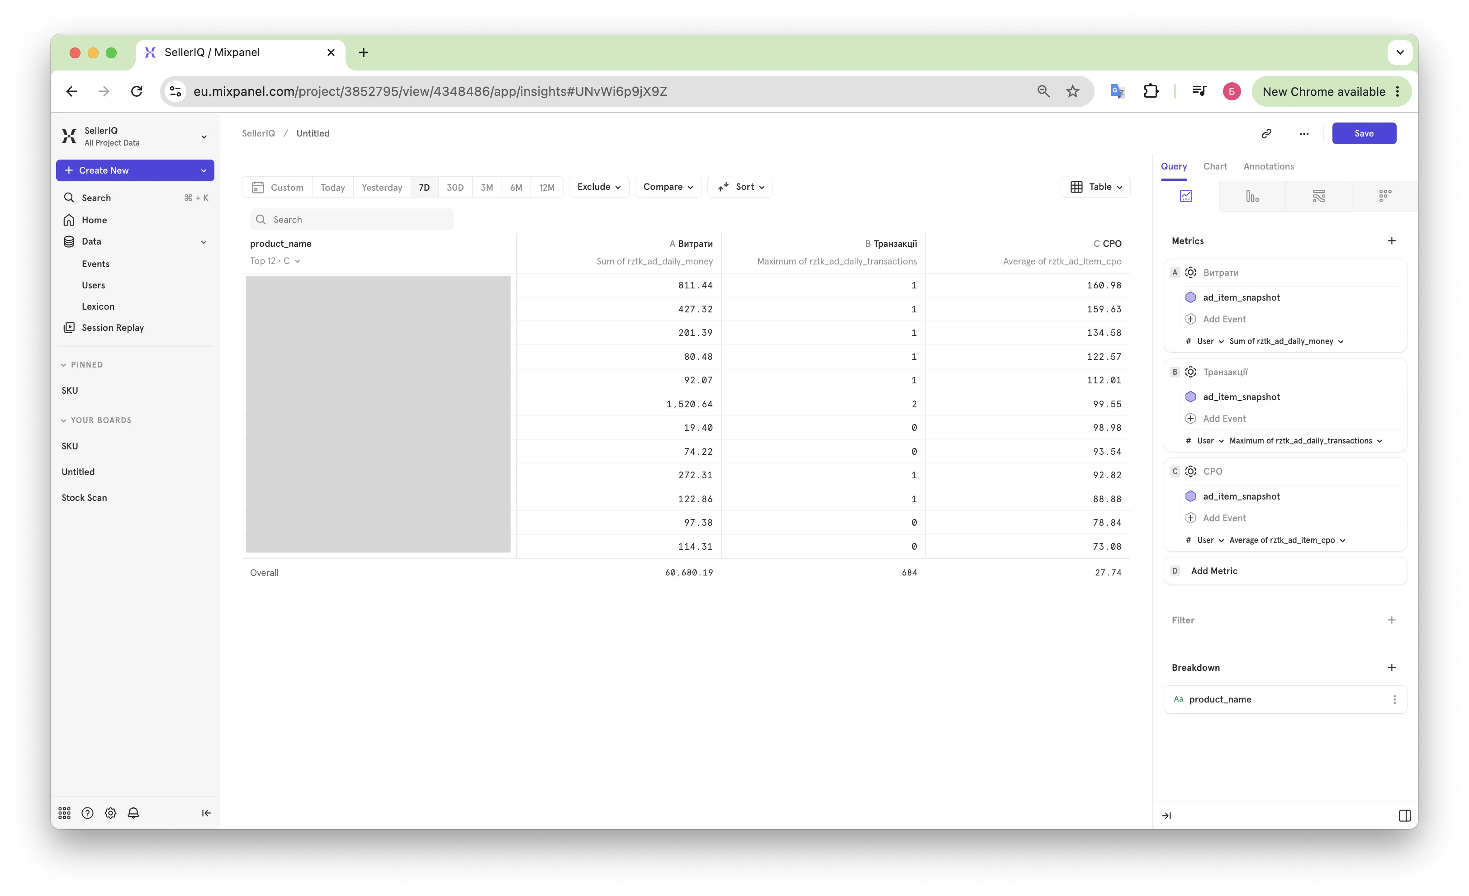Select the Funnels query type icon

1252,196
